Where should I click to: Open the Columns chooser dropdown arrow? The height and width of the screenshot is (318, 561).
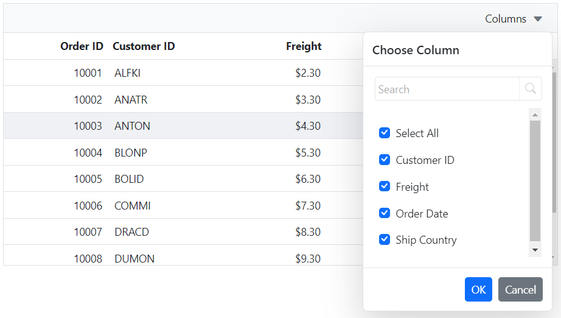pos(538,19)
